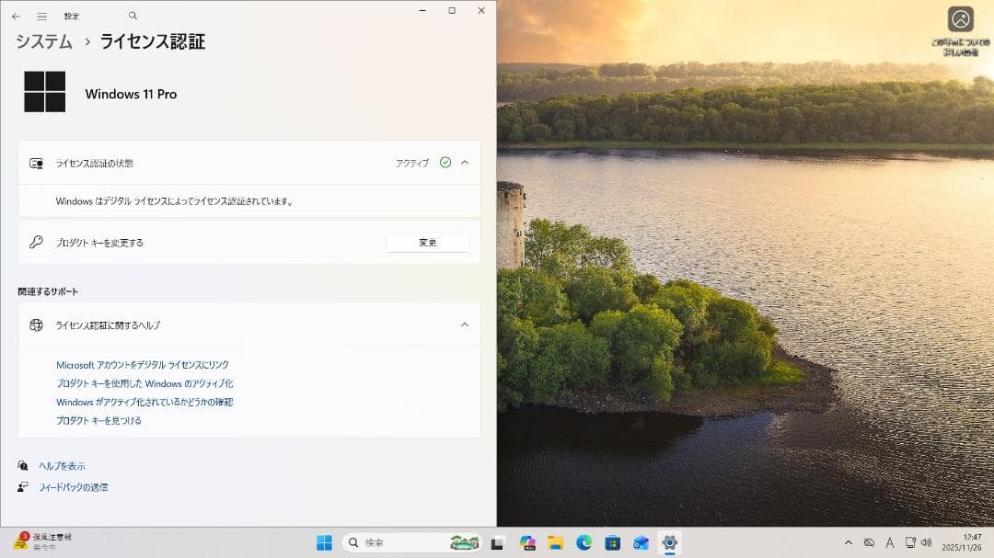
Task: Click the 変更 button for product key
Action: coord(427,243)
